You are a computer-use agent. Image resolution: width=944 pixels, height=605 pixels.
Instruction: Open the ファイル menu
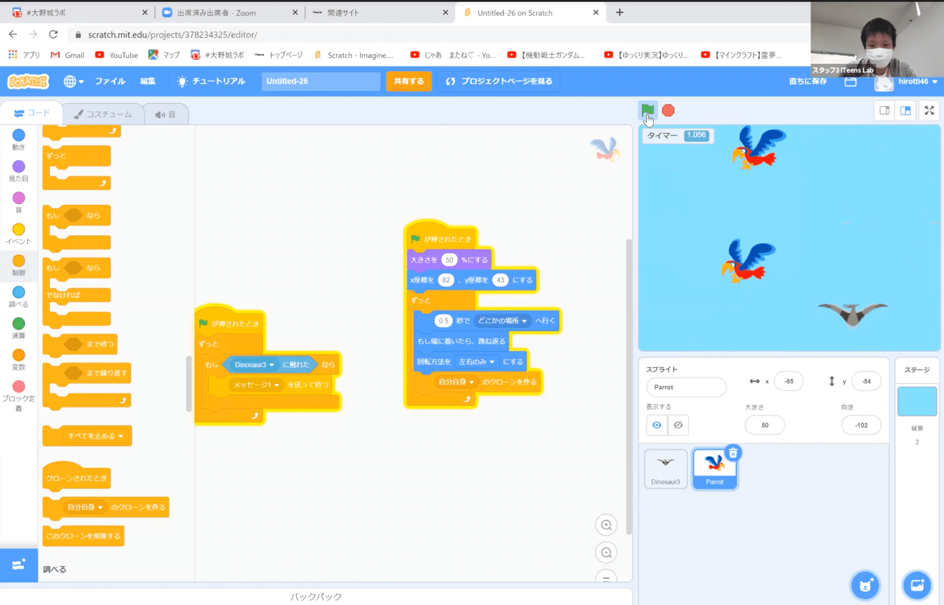110,81
